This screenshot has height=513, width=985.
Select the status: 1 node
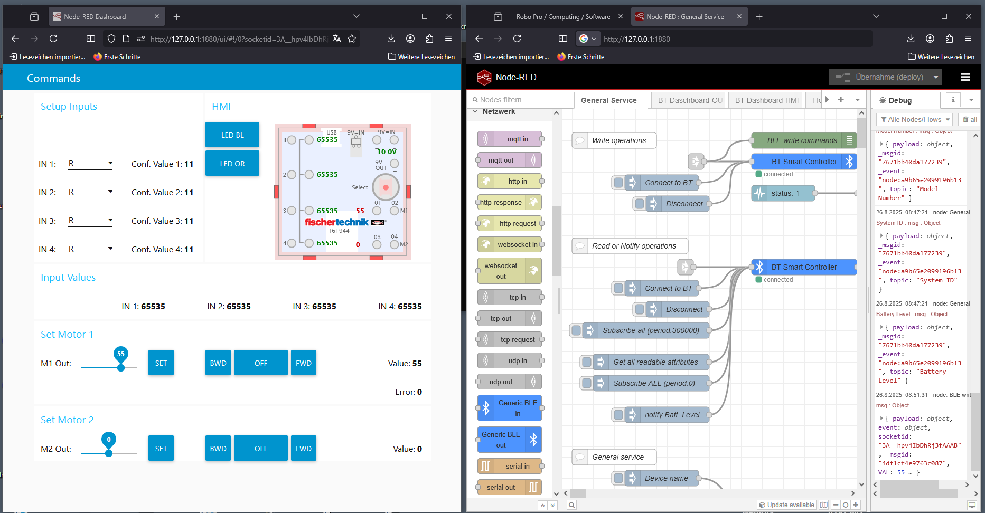tap(783, 193)
